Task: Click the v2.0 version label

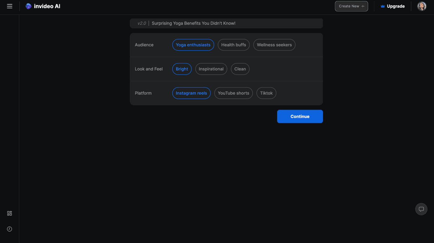Action: (141, 23)
